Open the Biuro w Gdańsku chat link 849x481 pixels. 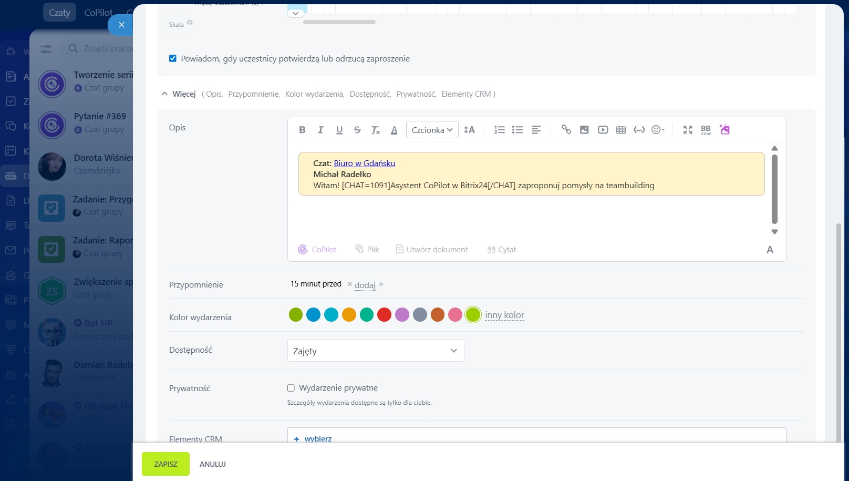click(364, 163)
